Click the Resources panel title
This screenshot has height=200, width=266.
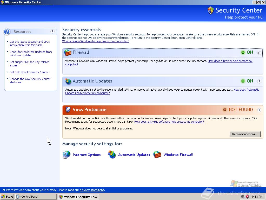(22, 32)
